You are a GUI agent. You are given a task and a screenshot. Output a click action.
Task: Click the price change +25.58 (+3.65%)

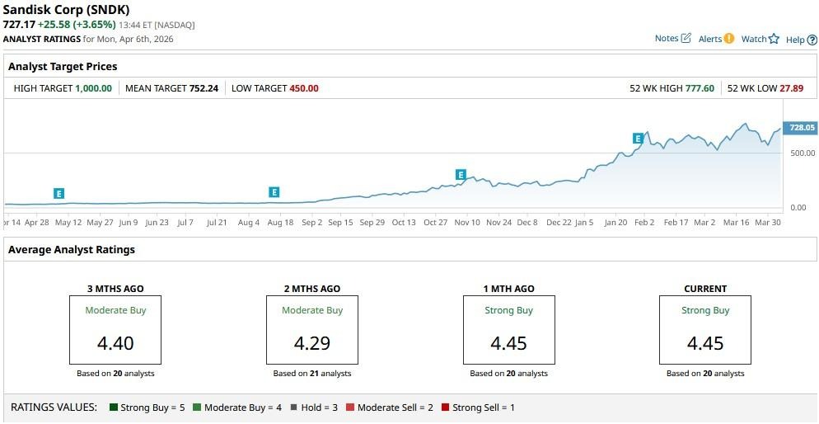(x=77, y=24)
